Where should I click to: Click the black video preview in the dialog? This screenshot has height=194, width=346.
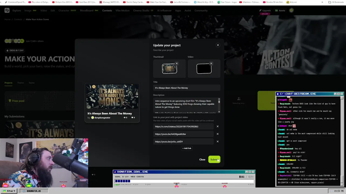pos(204,69)
